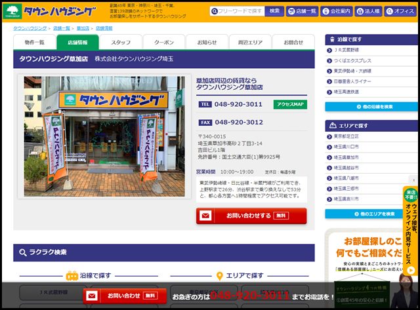
Task: Open the 会社案内 header button
Action: pyautogui.click(x=337, y=11)
